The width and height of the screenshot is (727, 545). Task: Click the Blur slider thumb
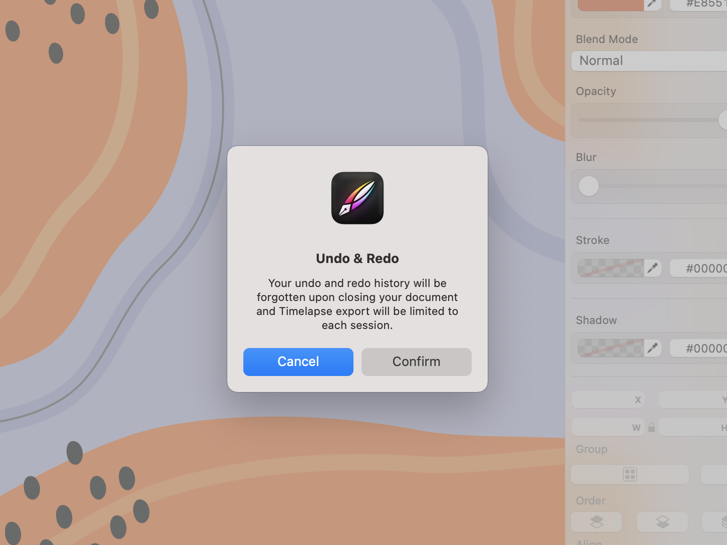(x=589, y=186)
